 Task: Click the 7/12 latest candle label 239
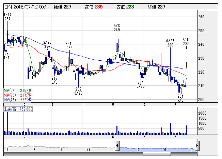coord(186,44)
